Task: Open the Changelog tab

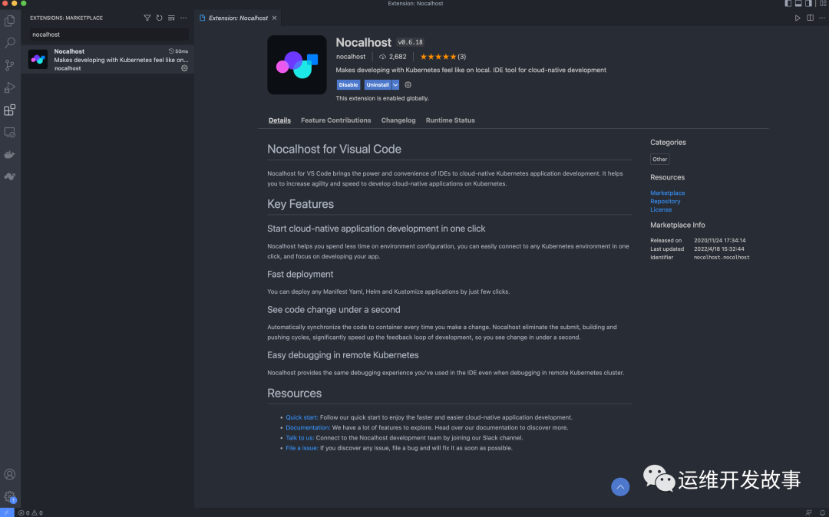Action: pyautogui.click(x=398, y=120)
